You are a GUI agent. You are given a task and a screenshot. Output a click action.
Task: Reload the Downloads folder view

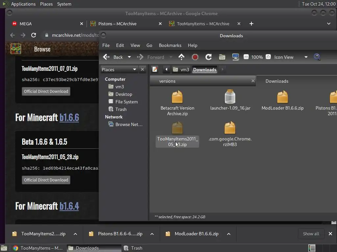(208, 57)
